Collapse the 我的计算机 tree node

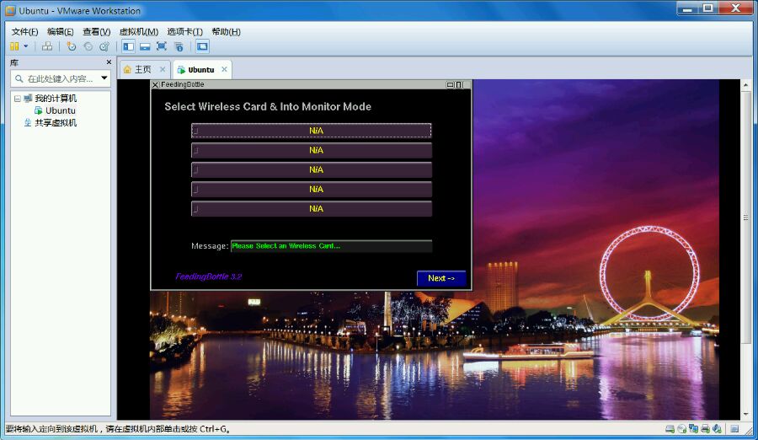coord(18,99)
